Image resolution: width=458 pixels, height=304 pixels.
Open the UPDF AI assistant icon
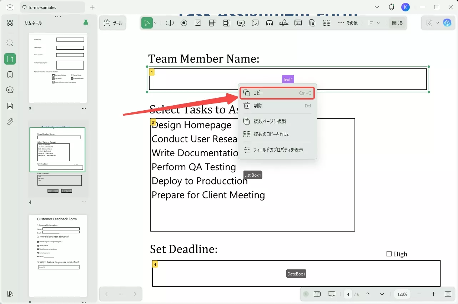447,23
